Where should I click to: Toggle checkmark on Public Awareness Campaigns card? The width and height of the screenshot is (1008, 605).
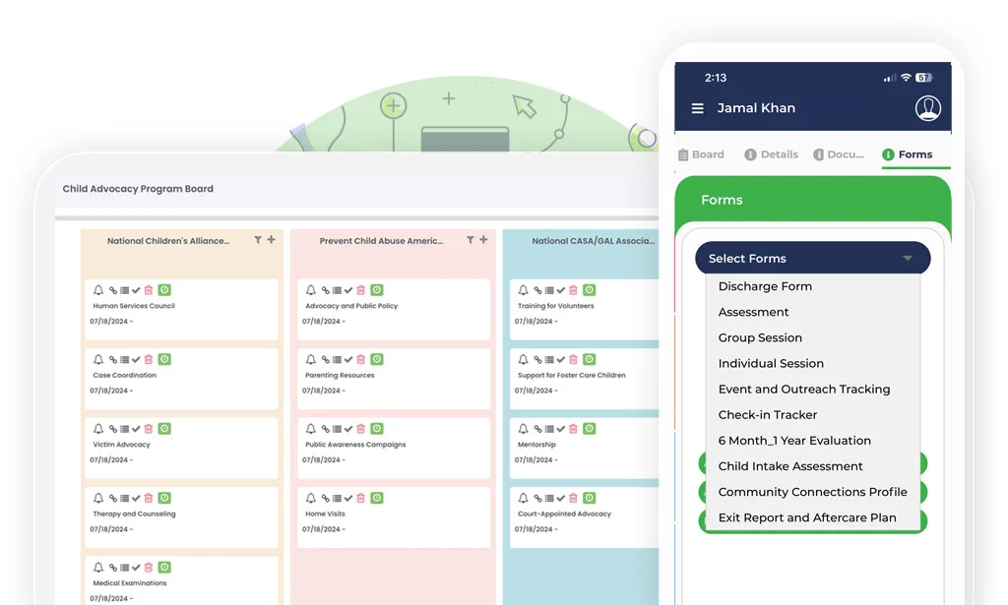point(348,429)
